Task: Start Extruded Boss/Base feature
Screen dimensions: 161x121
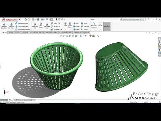Action: coord(4,26)
